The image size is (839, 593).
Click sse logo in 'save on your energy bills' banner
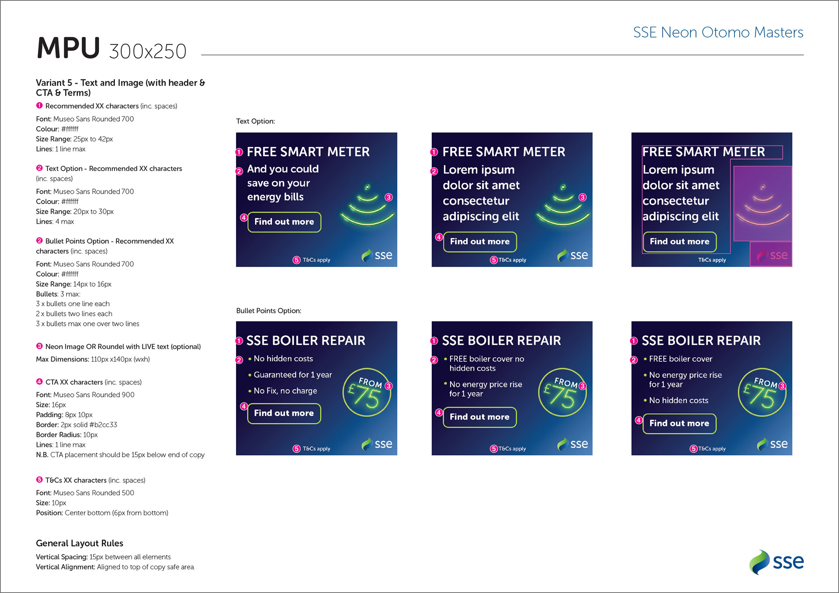[377, 255]
